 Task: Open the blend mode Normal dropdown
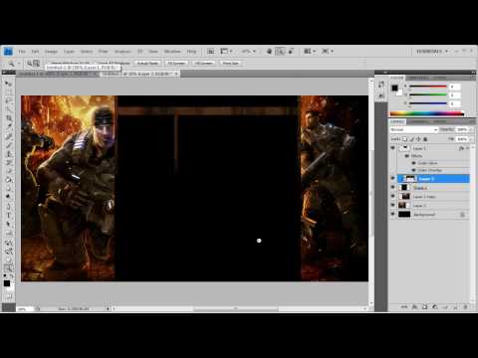coord(414,129)
